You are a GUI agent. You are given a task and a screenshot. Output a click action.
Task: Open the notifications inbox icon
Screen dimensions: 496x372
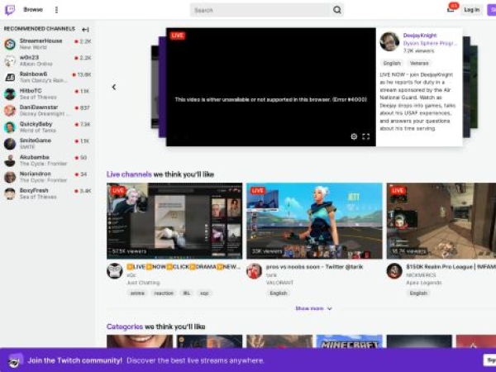(451, 9)
